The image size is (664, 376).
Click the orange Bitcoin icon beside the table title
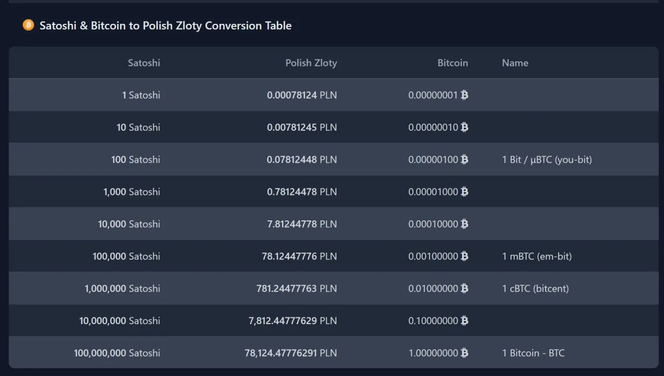29,25
